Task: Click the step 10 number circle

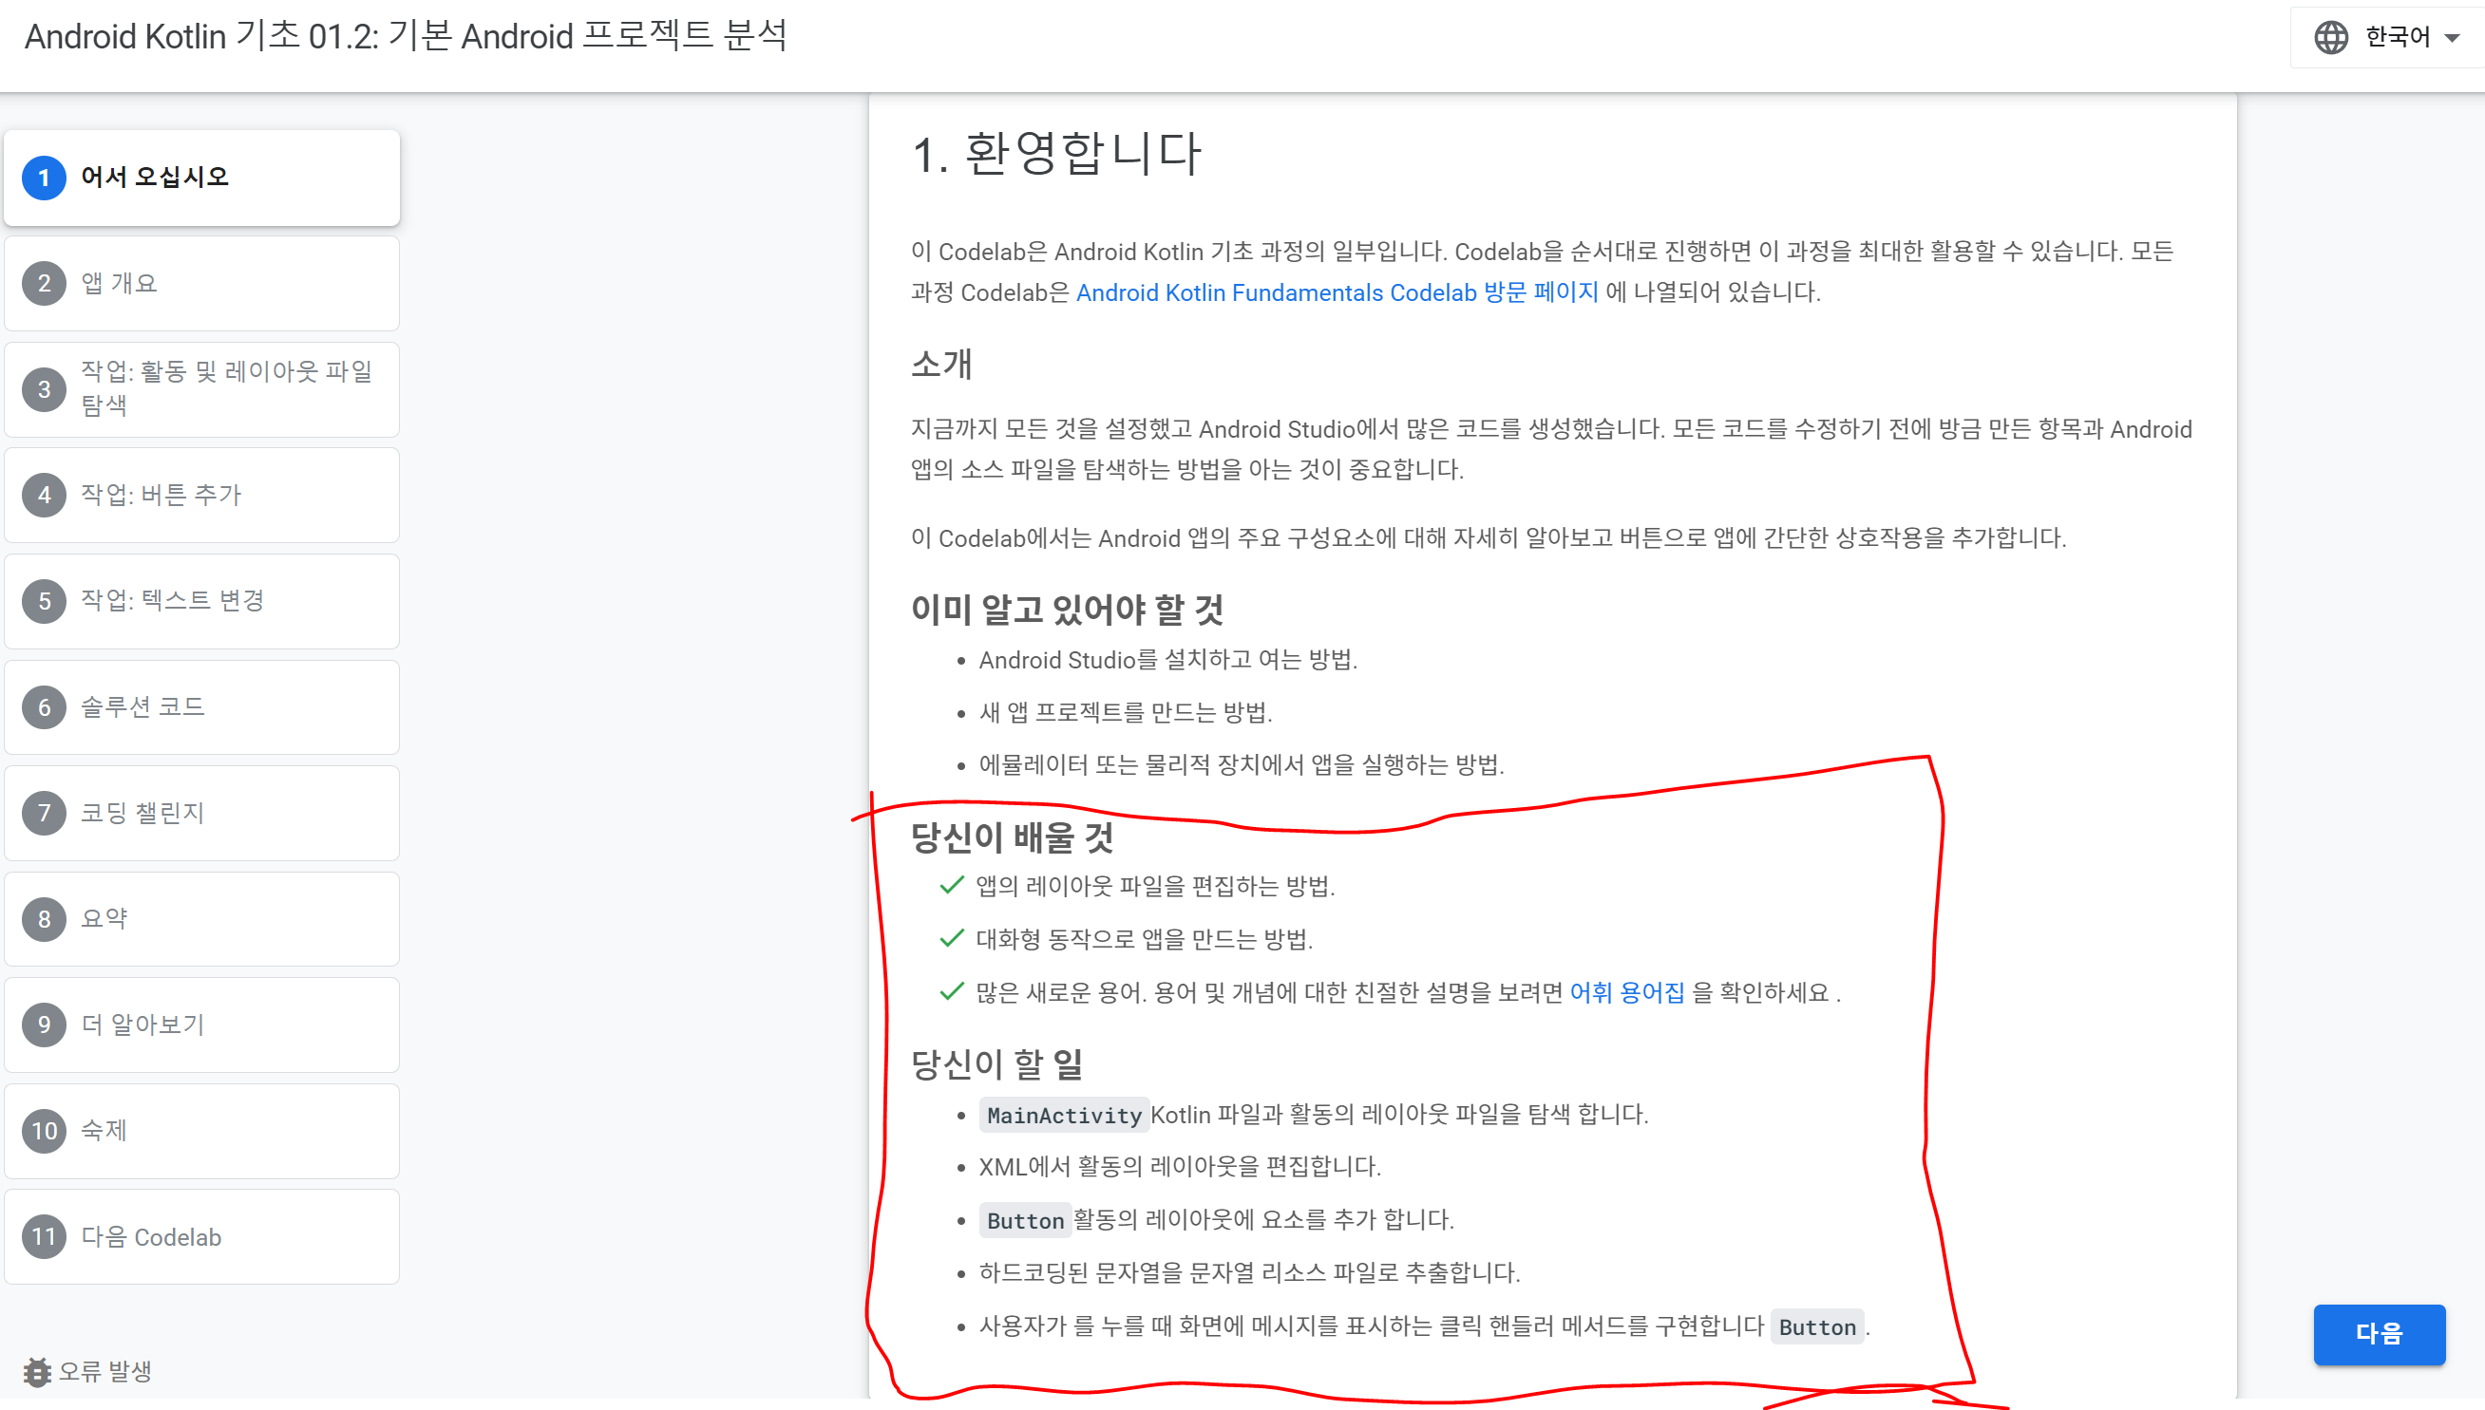Action: [x=44, y=1130]
